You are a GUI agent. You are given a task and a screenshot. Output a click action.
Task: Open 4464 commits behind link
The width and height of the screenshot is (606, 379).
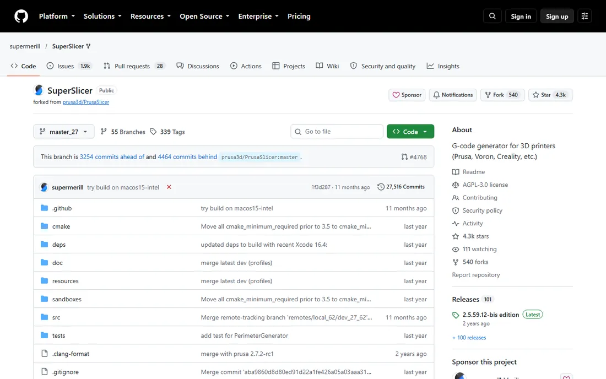pyautogui.click(x=187, y=156)
